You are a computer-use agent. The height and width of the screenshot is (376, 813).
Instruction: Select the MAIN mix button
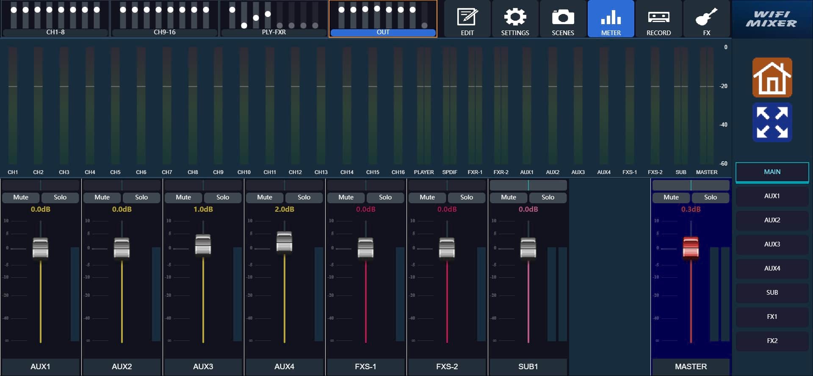tap(772, 172)
